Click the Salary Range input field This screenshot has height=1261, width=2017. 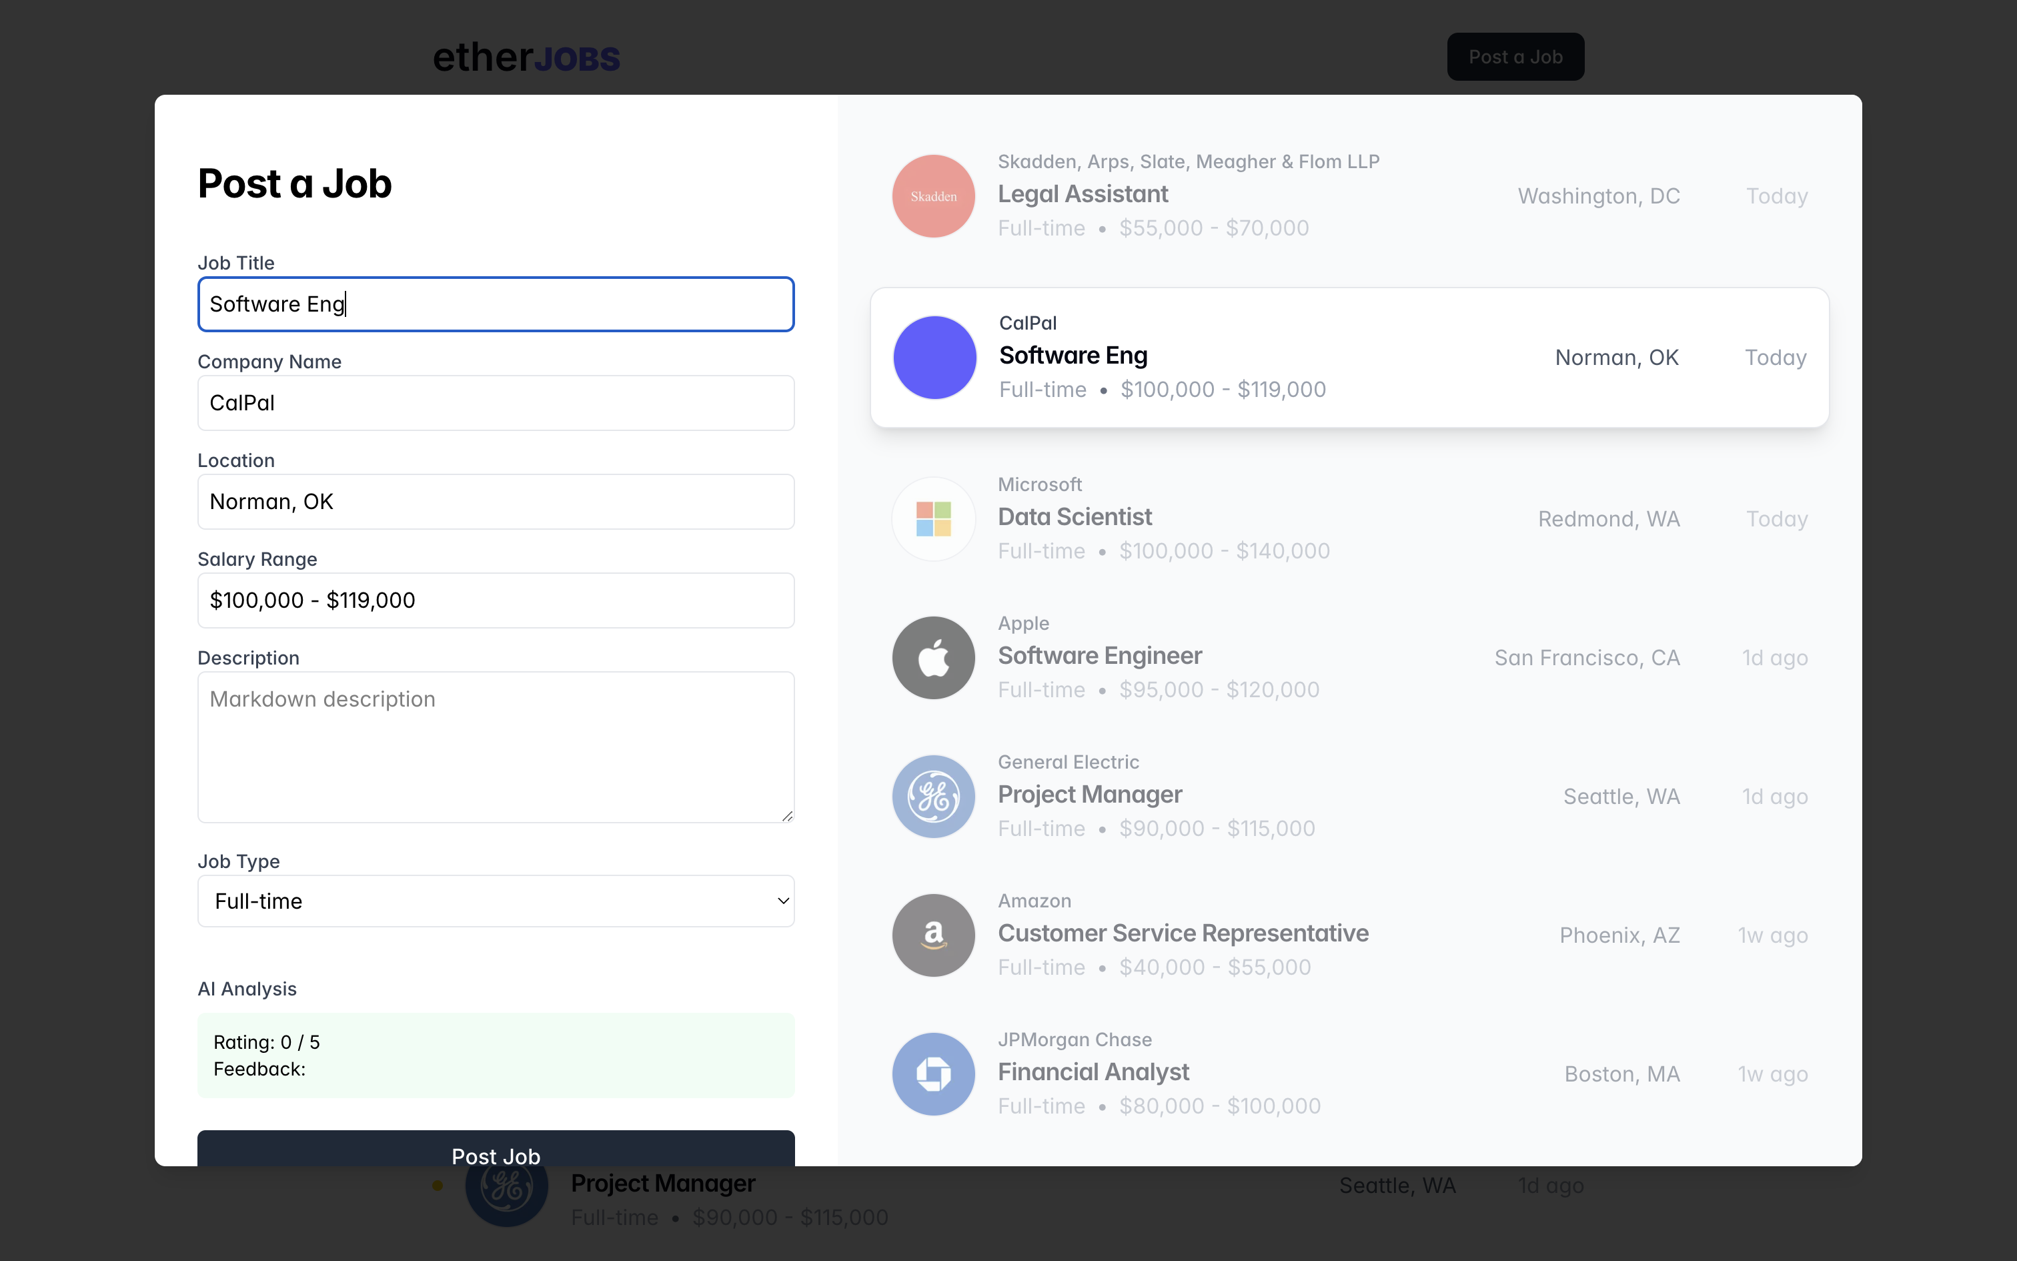[x=495, y=600]
